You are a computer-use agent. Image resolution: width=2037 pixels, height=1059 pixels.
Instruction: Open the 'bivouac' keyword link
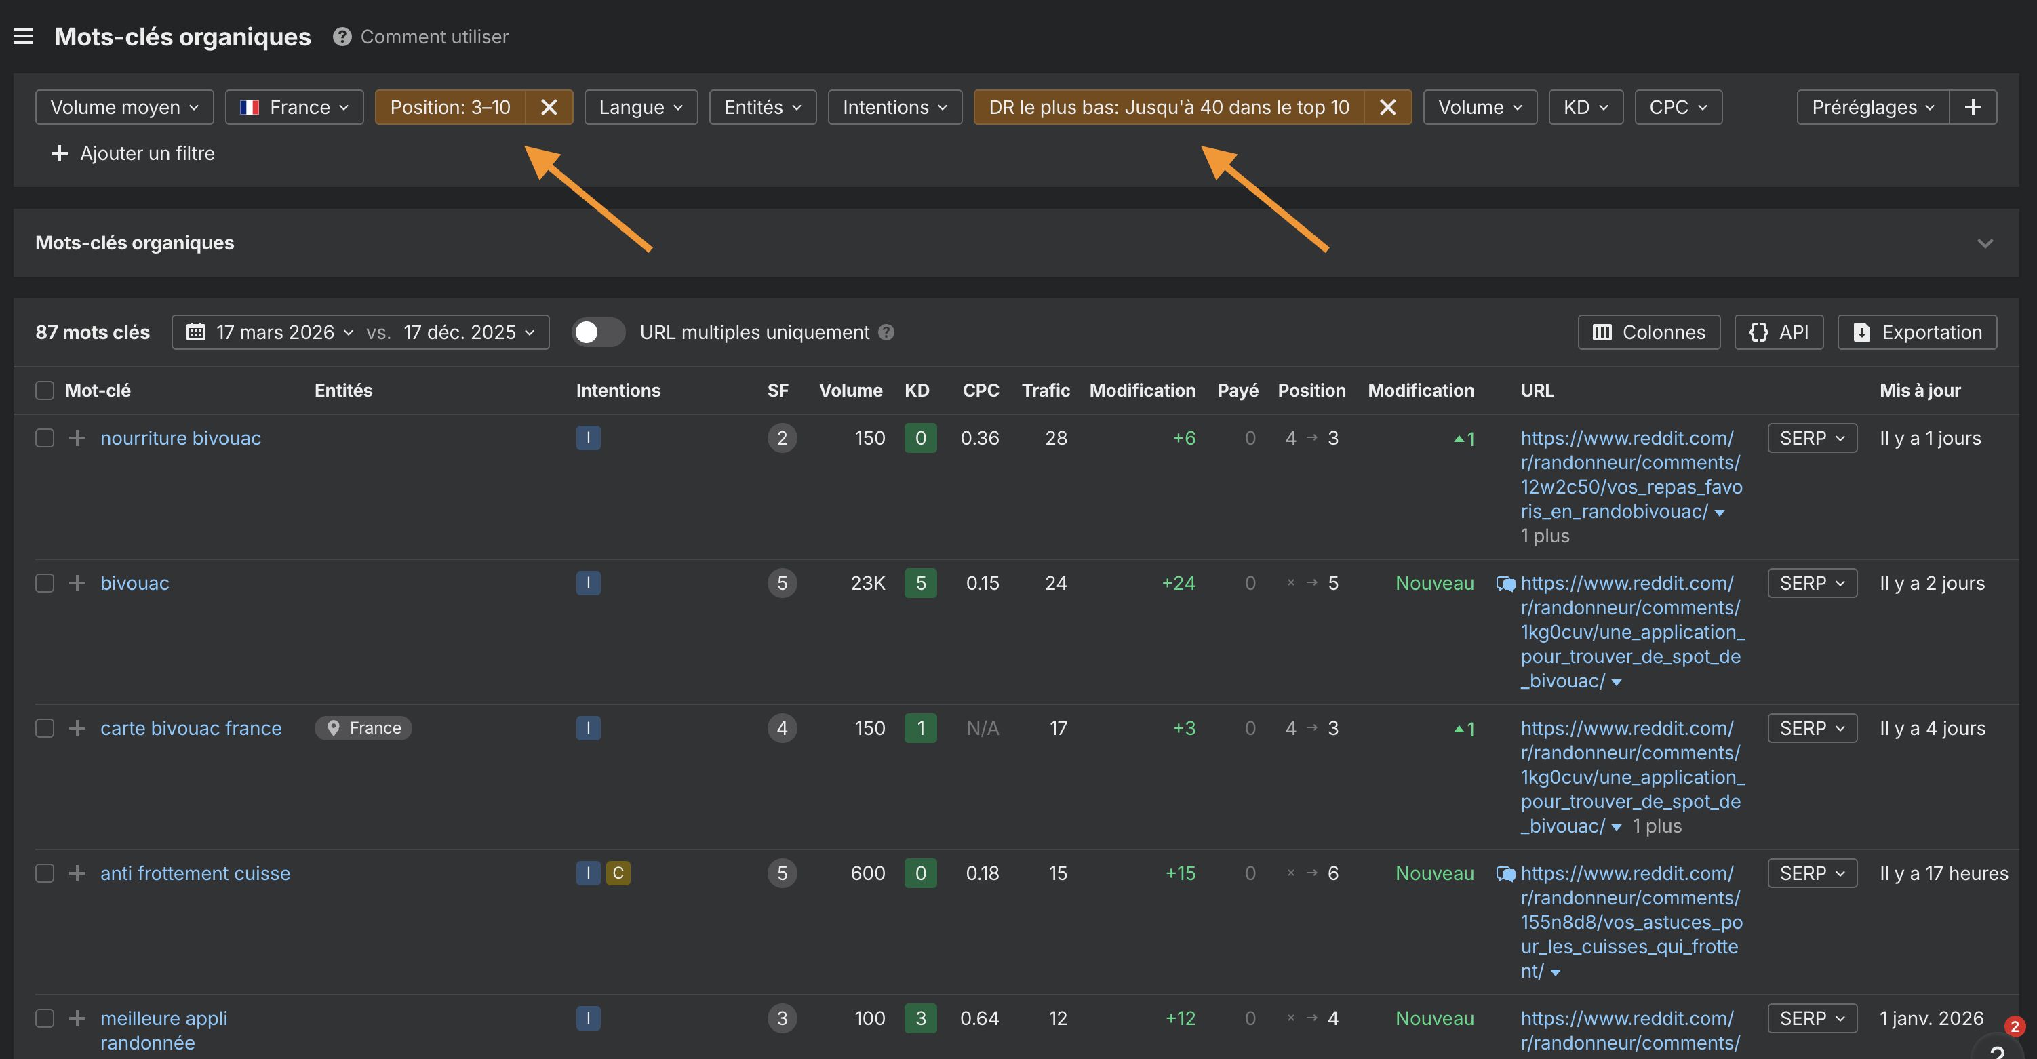click(x=134, y=584)
